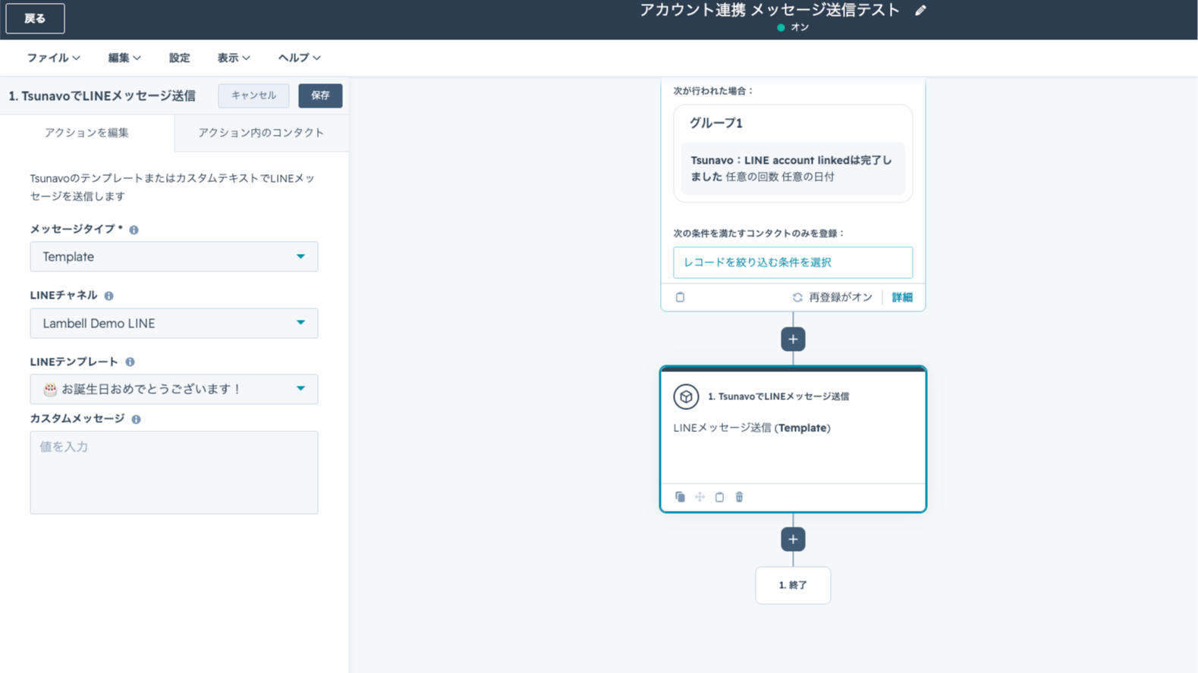Open the LINEテンプレート birthday message dropdown
Screen dimensions: 1198x673
[174, 389]
